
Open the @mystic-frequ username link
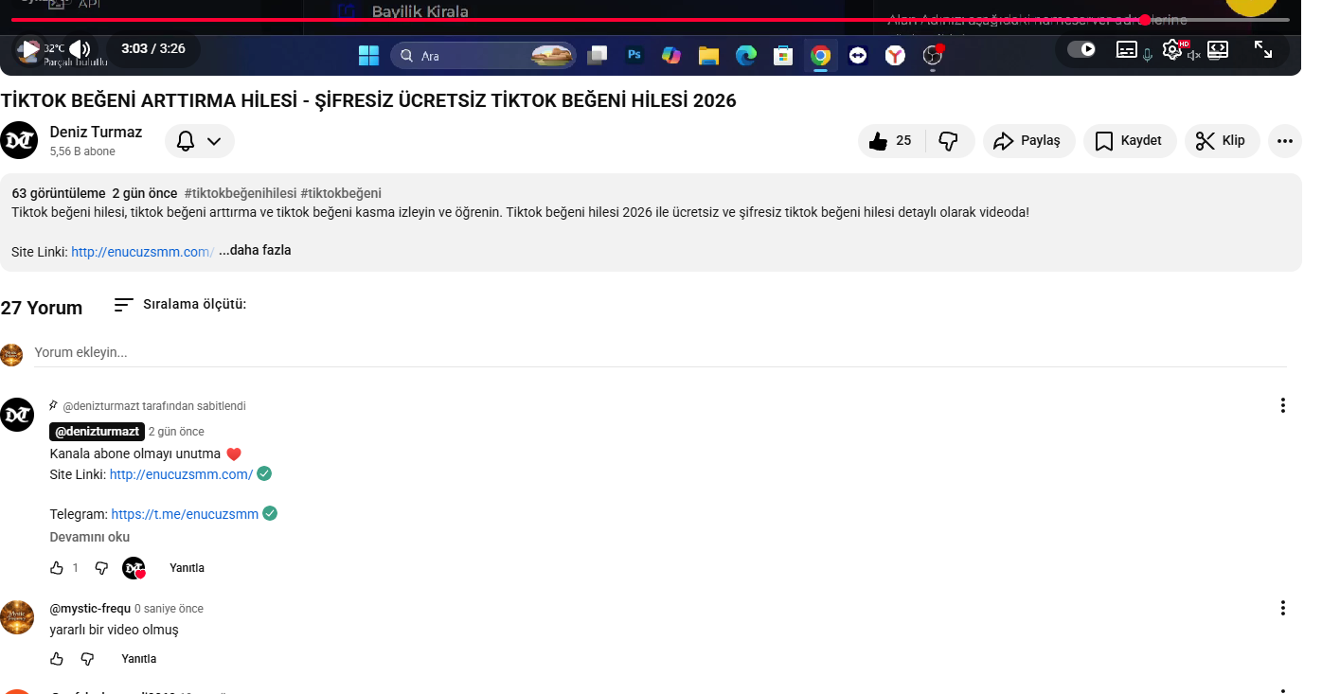[x=90, y=608]
